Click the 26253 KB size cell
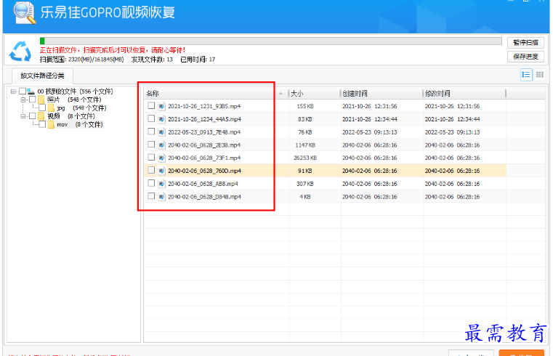 (x=305, y=158)
